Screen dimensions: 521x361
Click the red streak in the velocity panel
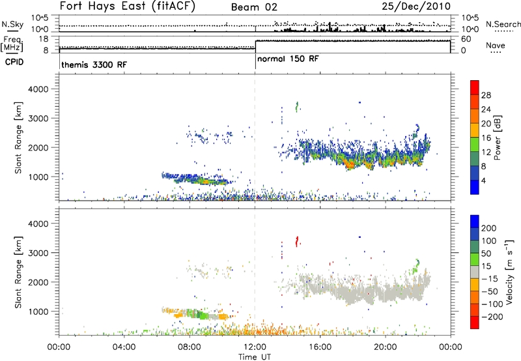click(297, 241)
